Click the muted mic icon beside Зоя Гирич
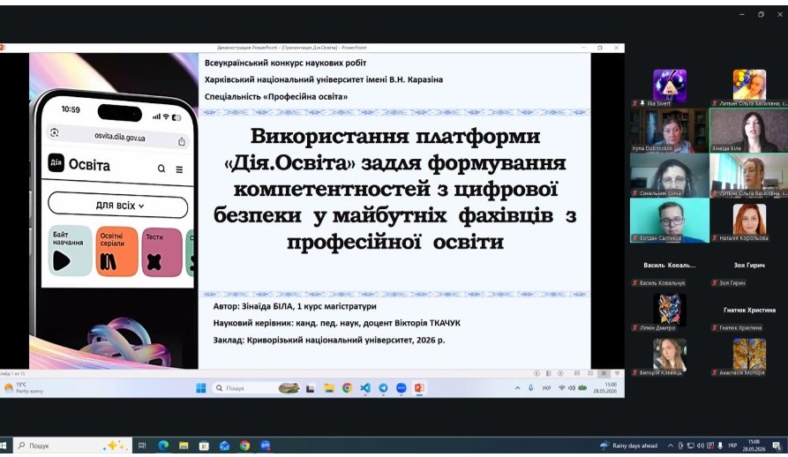The height and width of the screenshot is (457, 788). (x=714, y=283)
